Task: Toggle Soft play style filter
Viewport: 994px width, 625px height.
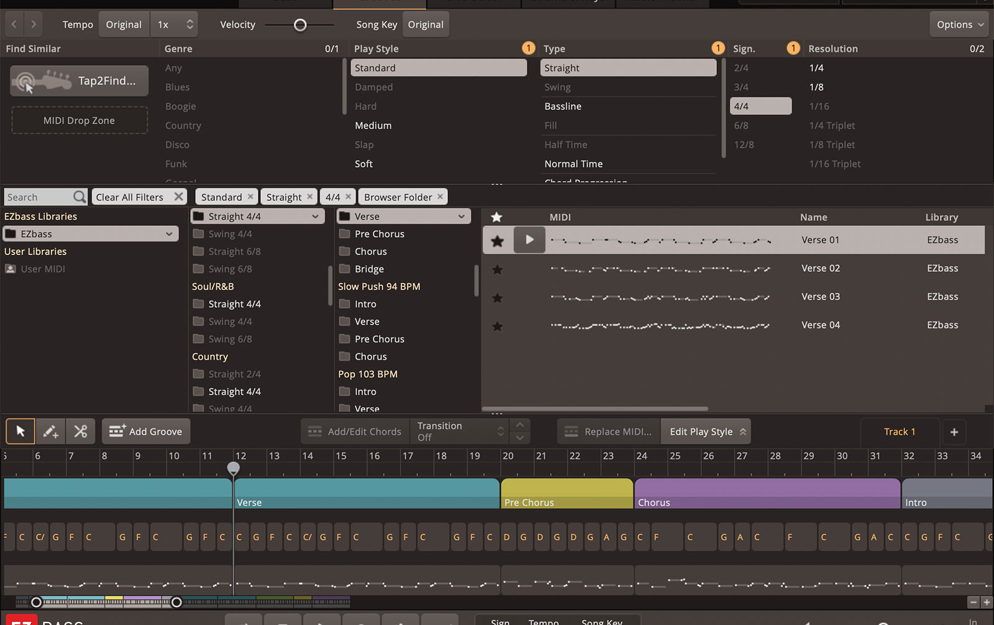Action: [364, 164]
